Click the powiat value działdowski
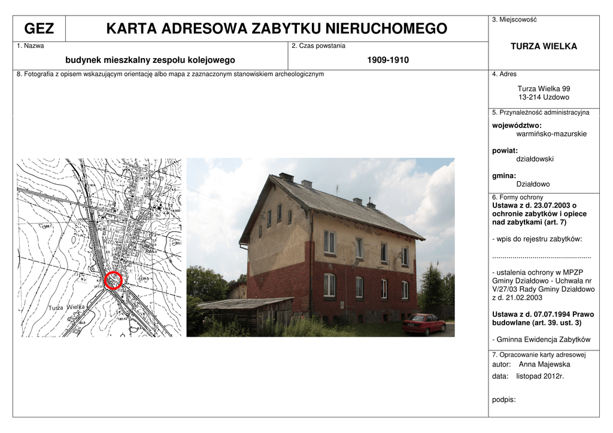 (535, 159)
